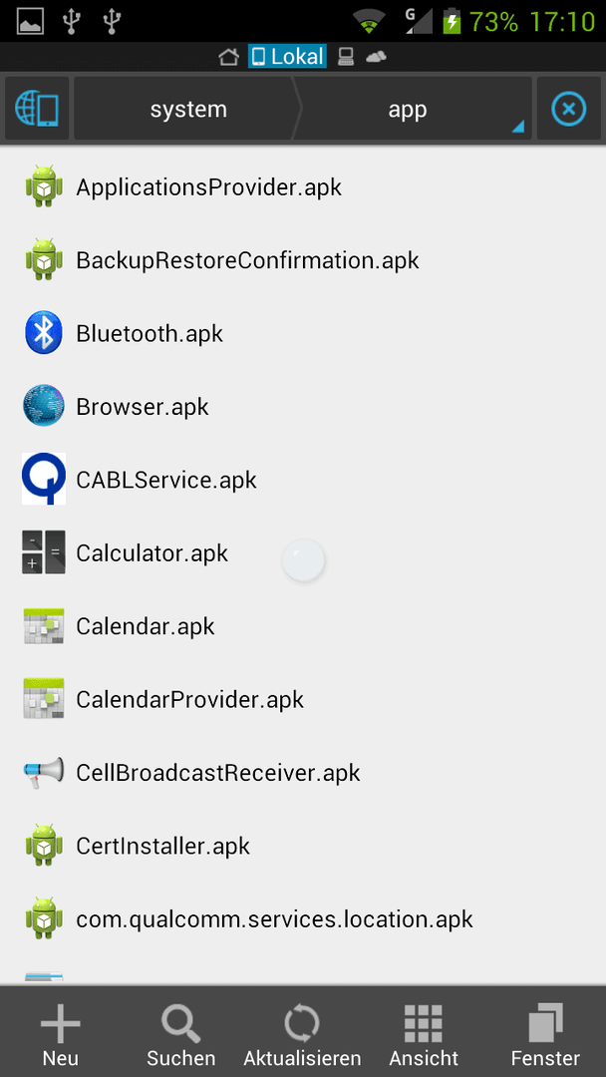Screen dimensions: 606x1077
Task: Tap the home icon in the top strip
Action: coord(228,56)
